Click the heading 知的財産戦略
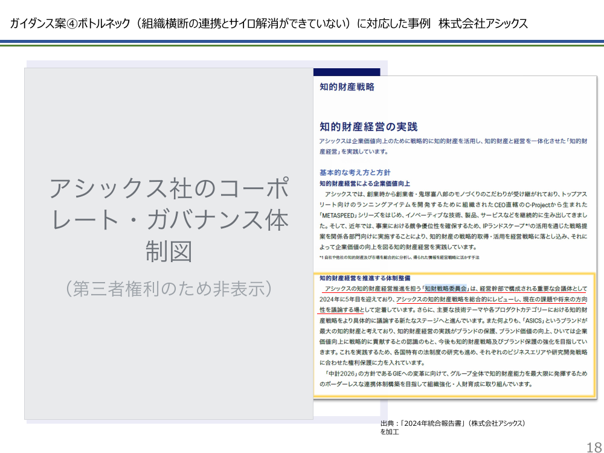Viewport: 604px width, 453px height. [x=347, y=87]
